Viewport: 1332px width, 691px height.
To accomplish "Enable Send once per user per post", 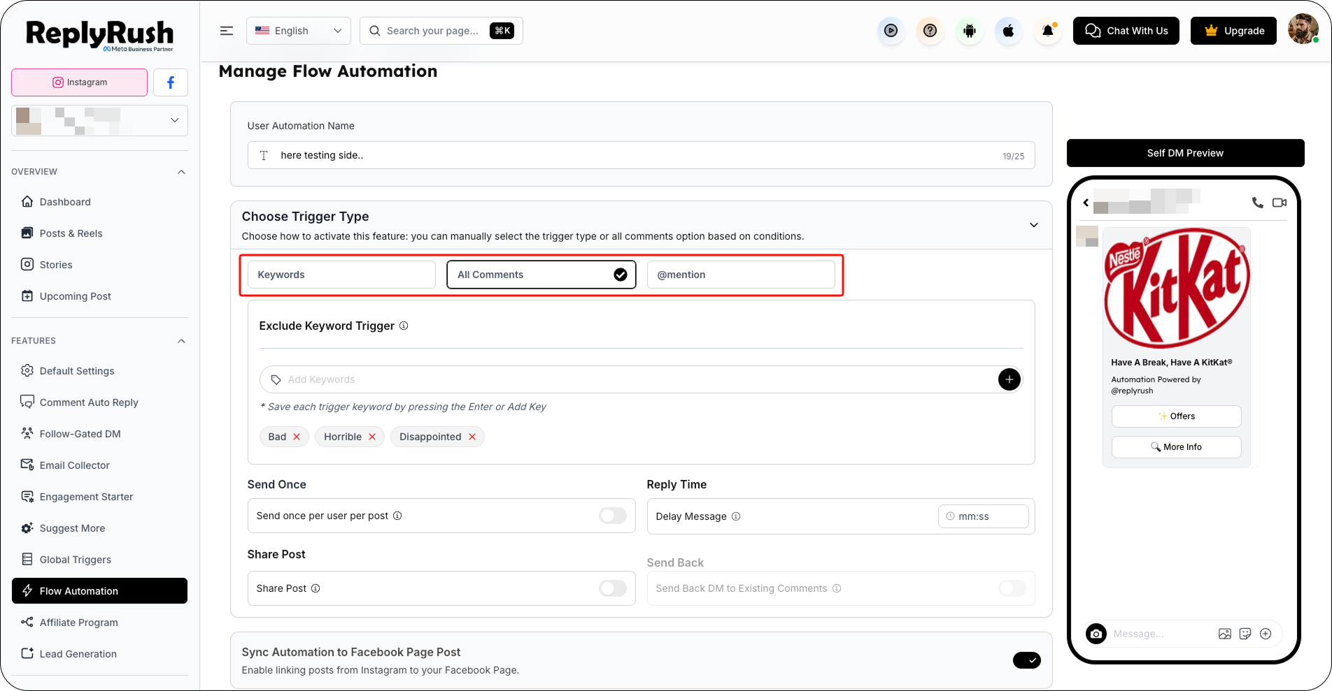I will [x=613, y=516].
